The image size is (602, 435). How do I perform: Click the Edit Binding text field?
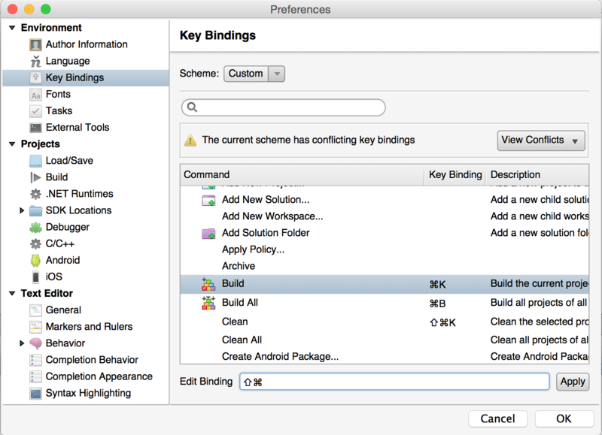click(x=394, y=382)
